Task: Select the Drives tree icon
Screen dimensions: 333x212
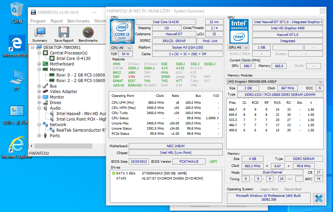Action: pyautogui.click(x=45, y=102)
